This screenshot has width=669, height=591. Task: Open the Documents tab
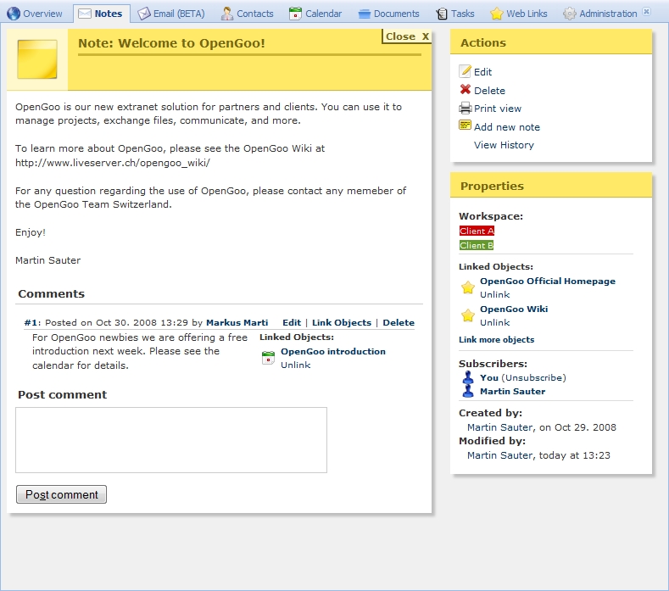[x=389, y=14]
